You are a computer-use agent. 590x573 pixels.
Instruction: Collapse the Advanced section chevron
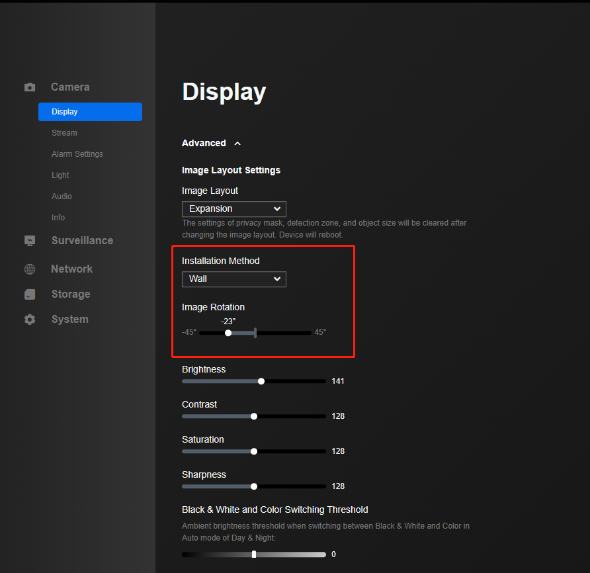[237, 144]
